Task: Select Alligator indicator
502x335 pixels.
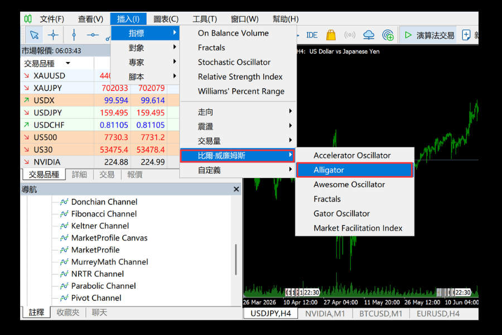Action: (x=355, y=170)
